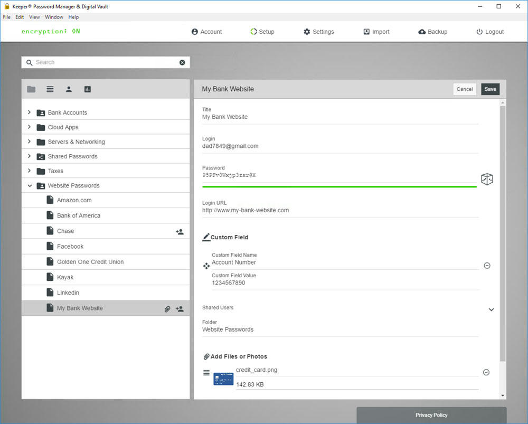This screenshot has width=528, height=424.
Task: Clear the search box with X icon
Action: point(182,62)
